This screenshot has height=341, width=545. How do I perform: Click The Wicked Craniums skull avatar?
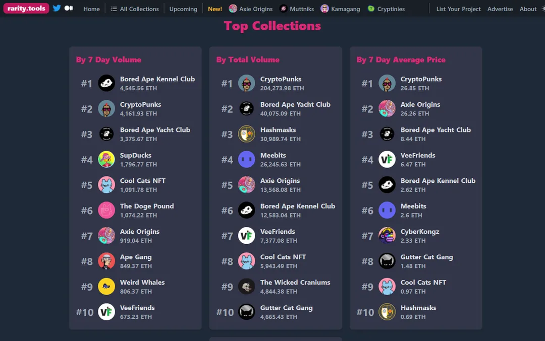(x=247, y=287)
